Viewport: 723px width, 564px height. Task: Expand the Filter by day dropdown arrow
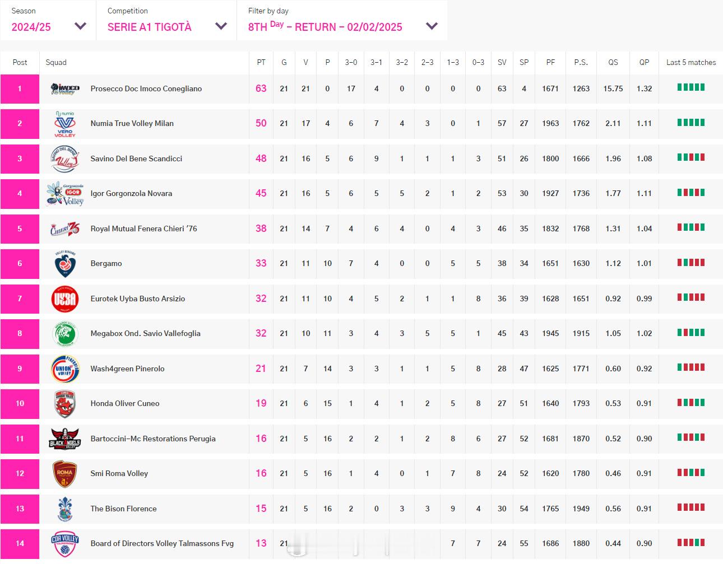pos(432,26)
